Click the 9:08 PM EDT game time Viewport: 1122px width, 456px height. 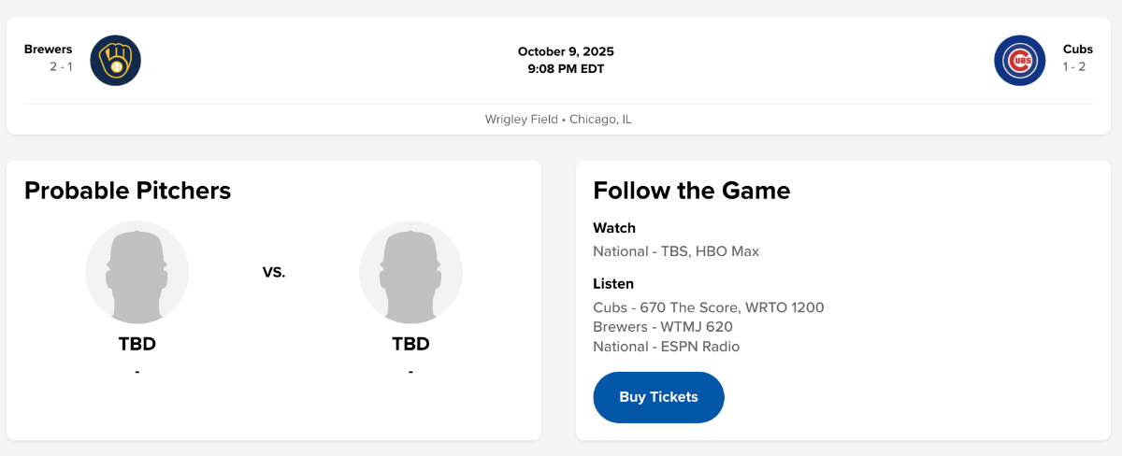566,68
